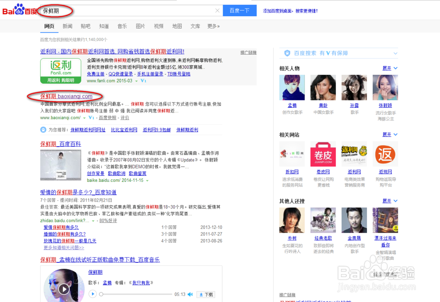This screenshot has width=440, height=302.
Task: Click V1 badge beside www.baoxianqi.com
Action: [x=91, y=118]
